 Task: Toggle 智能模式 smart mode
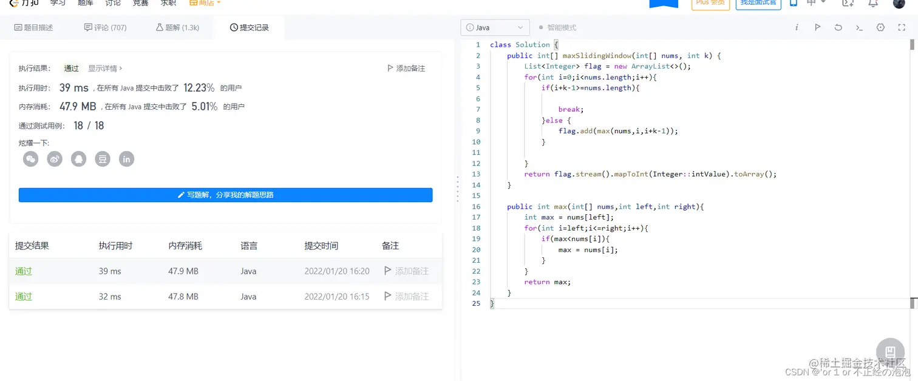coord(557,27)
